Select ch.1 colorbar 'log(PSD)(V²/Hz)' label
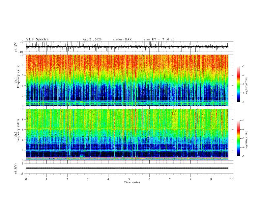The width and height of the screenshot is (261, 201). [246, 85]
